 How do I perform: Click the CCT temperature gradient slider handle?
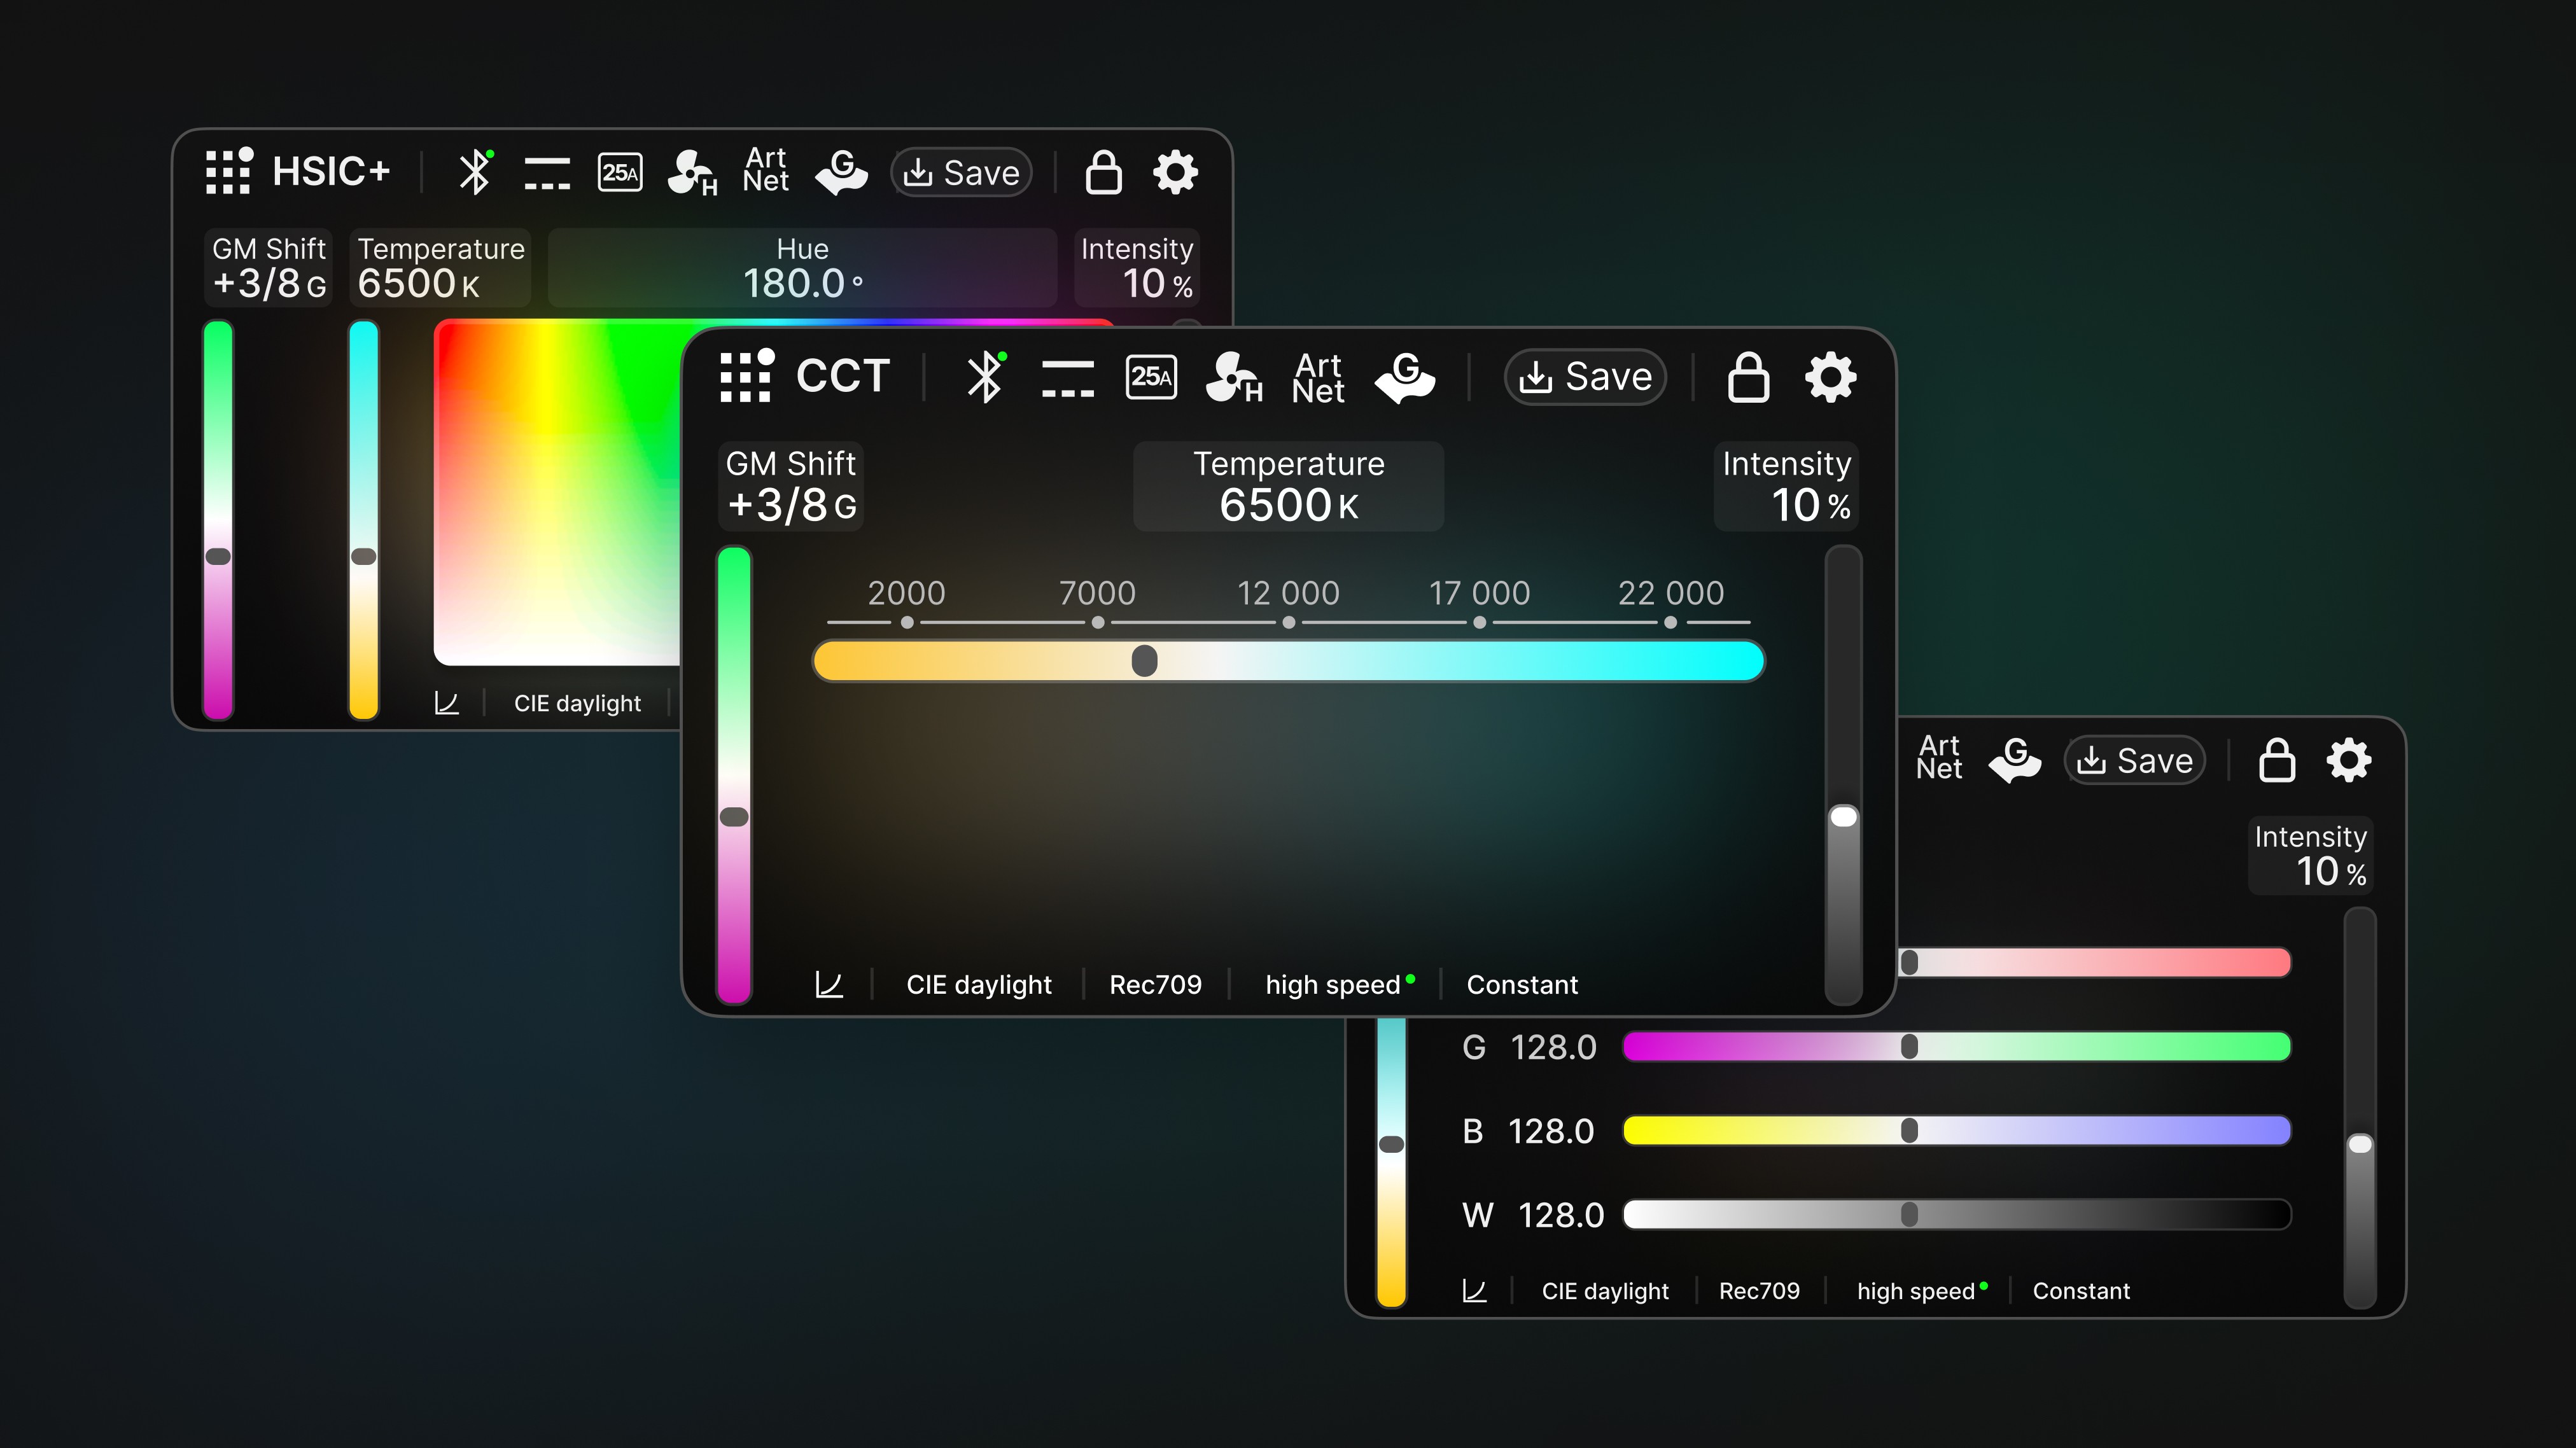1144,660
